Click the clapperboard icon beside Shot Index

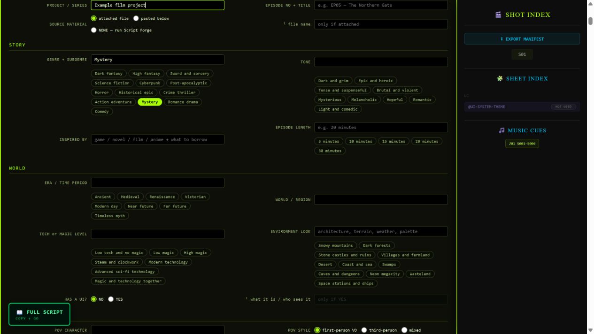498,15
